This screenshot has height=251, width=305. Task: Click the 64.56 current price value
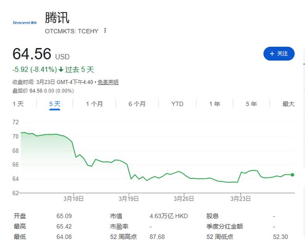32,54
